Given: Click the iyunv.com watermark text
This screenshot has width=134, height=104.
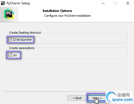Looking at the screenshot, I should click(x=122, y=100).
